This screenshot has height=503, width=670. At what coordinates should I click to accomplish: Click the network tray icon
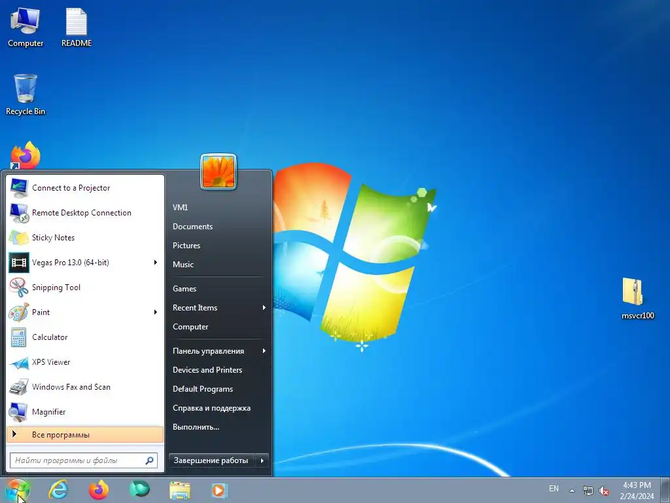coord(588,491)
